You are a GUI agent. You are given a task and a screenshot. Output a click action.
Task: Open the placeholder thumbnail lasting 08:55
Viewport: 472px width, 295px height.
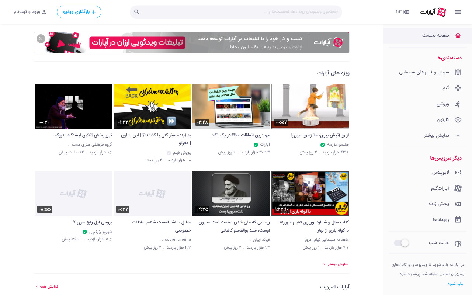(73, 193)
